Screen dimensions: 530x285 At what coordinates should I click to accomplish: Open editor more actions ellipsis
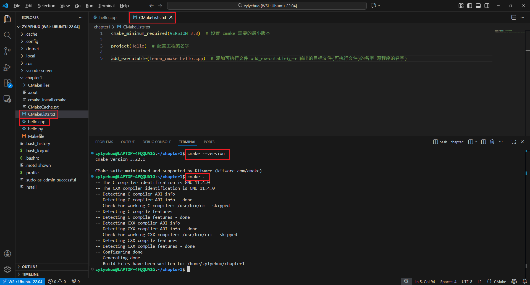point(522,17)
